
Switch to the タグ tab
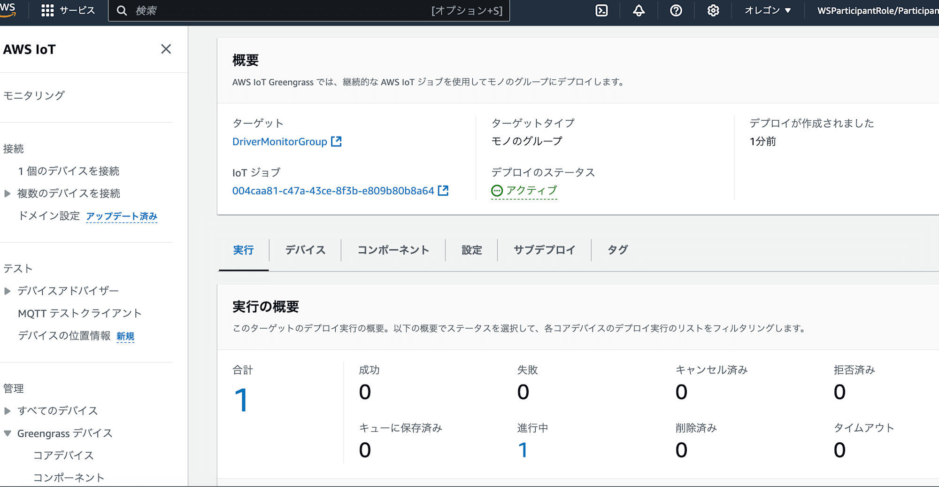(618, 250)
